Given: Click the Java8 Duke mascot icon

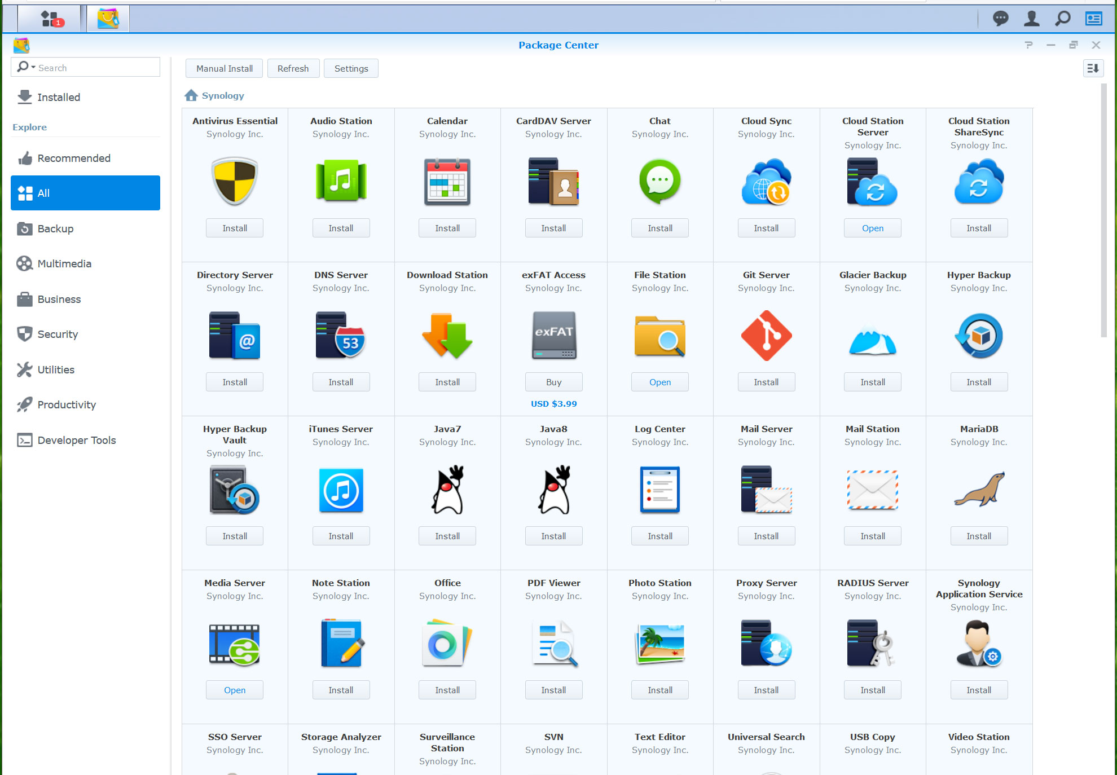Looking at the screenshot, I should click(553, 490).
